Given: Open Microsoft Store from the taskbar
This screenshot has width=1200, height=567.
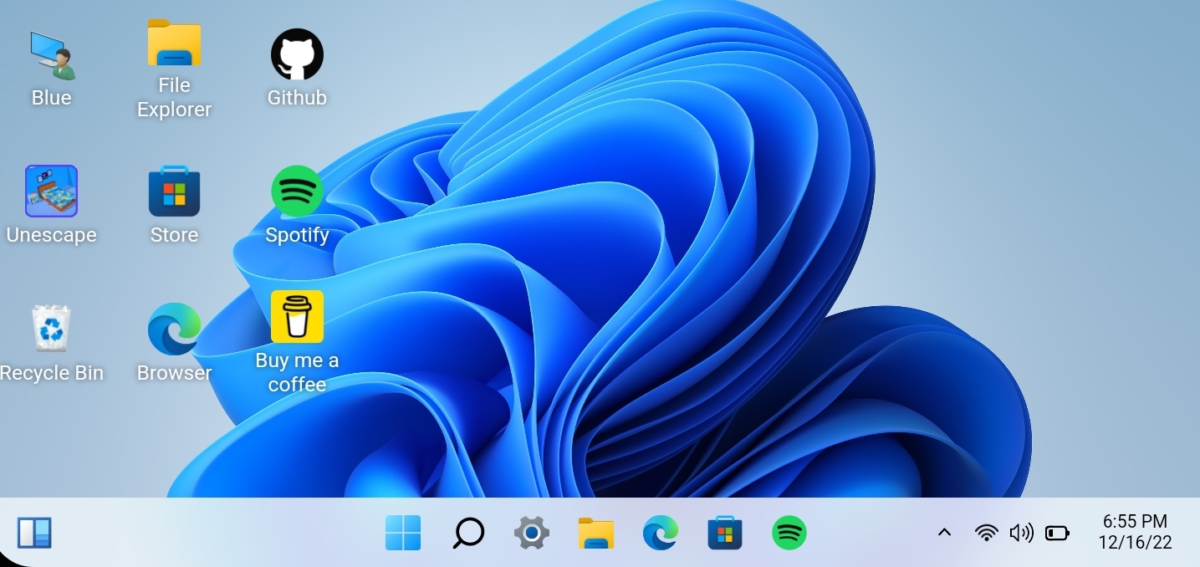Looking at the screenshot, I should [725, 533].
